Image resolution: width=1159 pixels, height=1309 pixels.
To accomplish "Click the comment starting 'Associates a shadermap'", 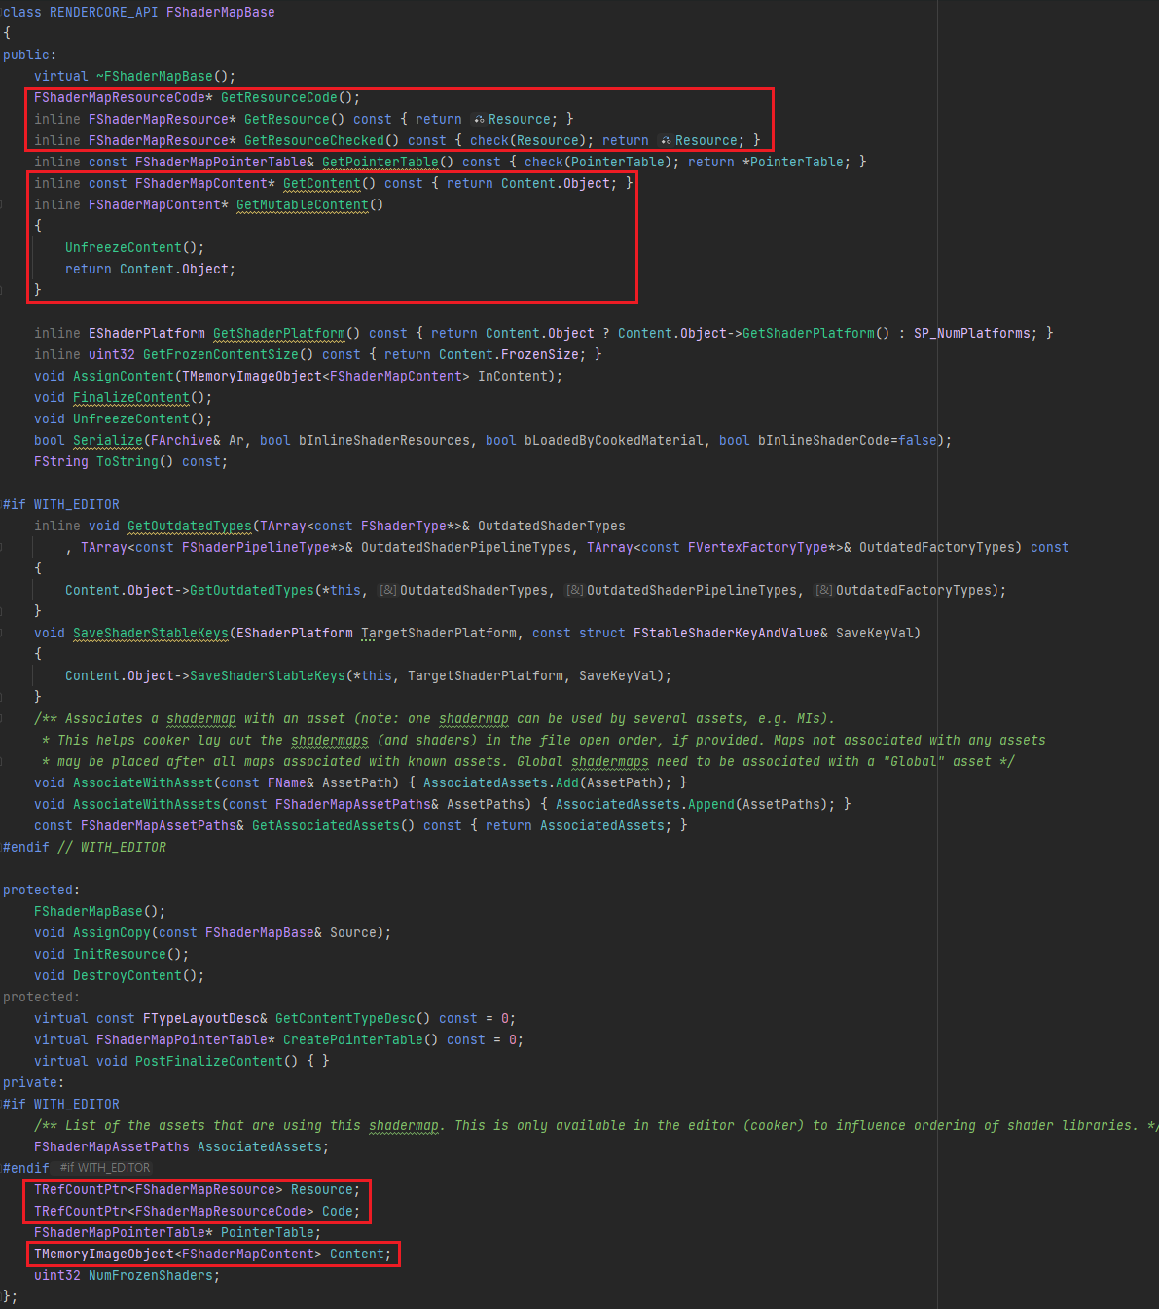I will pyautogui.click(x=435, y=718).
